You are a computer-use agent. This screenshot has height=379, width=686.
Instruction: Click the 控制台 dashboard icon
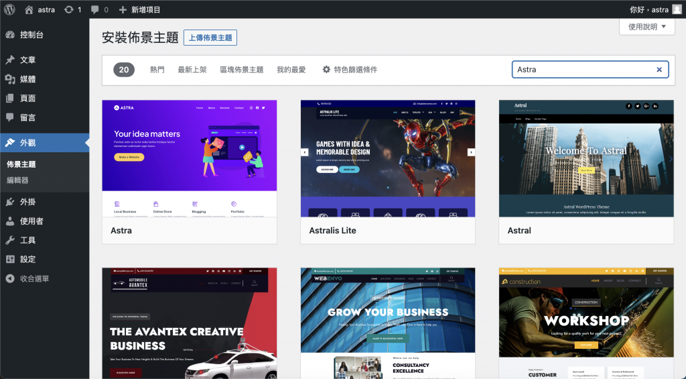tap(10, 35)
